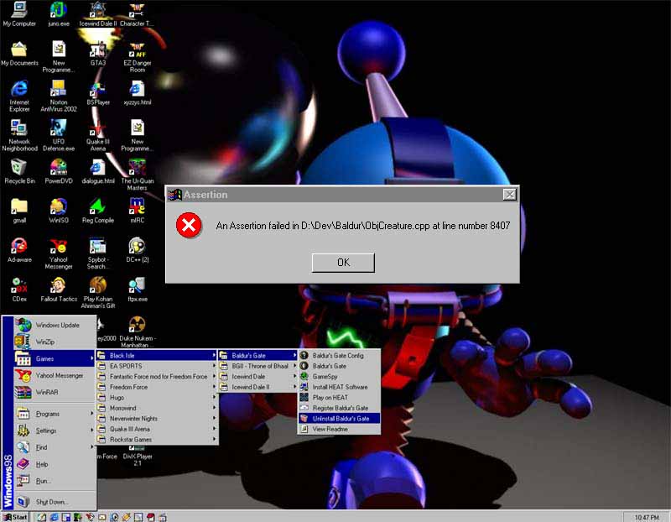
Task: Expand the Find submenu in Start menu
Action: click(55, 447)
